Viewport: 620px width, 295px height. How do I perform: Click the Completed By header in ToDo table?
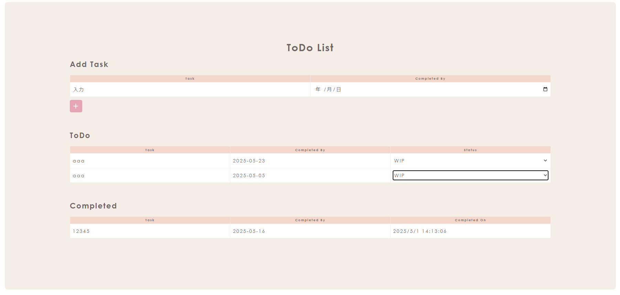[310, 150]
